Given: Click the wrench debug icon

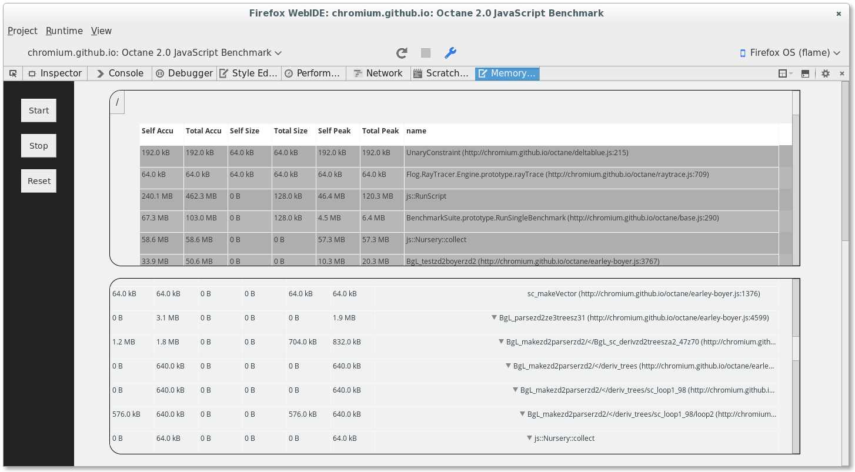Looking at the screenshot, I should pos(450,53).
